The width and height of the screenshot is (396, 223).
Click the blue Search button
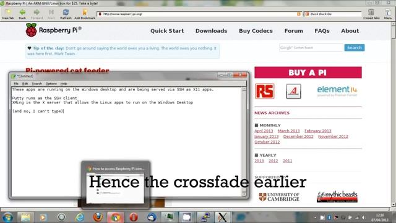355,48
